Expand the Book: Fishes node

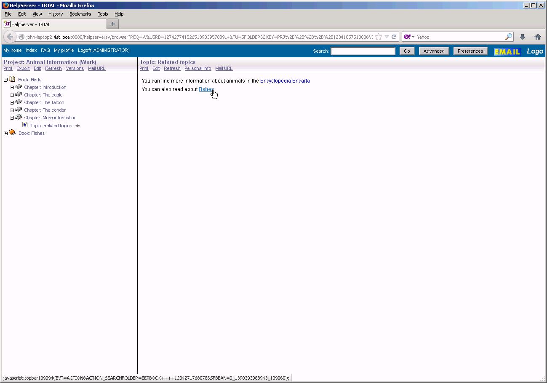click(6, 134)
